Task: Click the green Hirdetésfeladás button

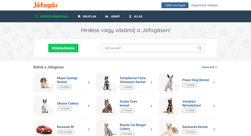Action: 63,48
